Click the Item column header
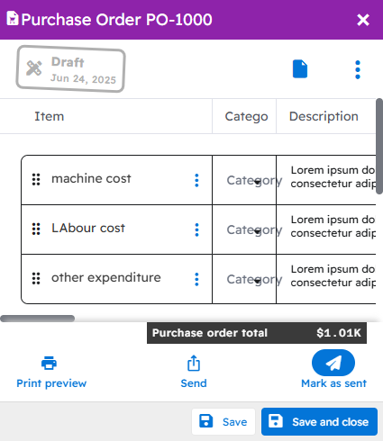Screen dimensions: 383x441 click(x=50, y=116)
